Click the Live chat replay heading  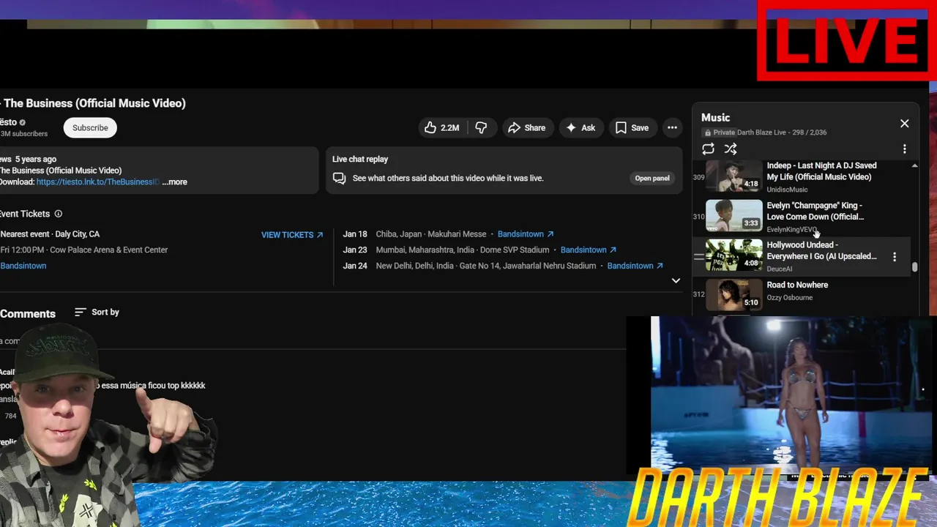pyautogui.click(x=360, y=159)
